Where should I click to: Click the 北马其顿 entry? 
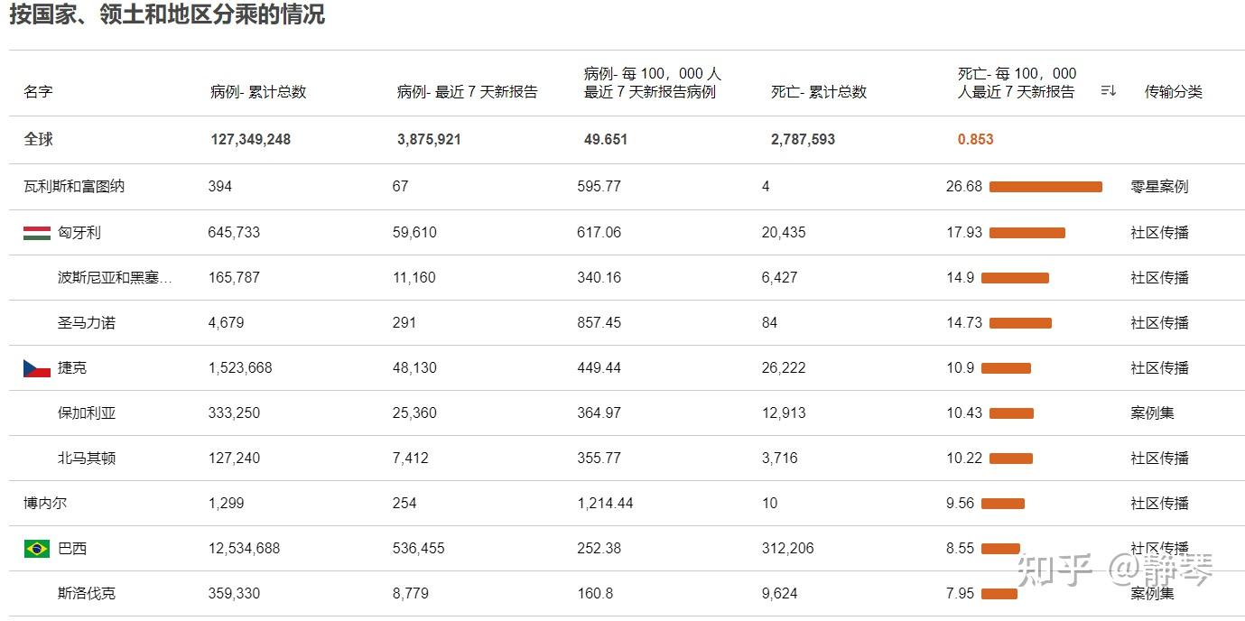pos(87,459)
